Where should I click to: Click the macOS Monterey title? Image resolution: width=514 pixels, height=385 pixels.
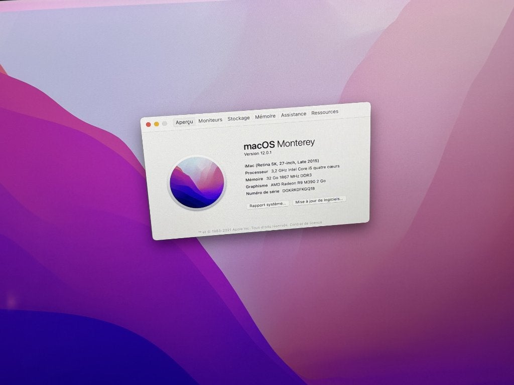click(279, 144)
